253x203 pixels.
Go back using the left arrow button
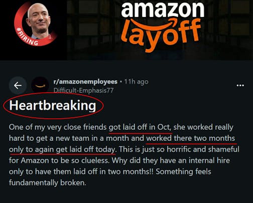coord(18,86)
